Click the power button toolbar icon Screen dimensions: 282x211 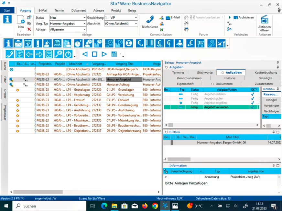coord(68,54)
